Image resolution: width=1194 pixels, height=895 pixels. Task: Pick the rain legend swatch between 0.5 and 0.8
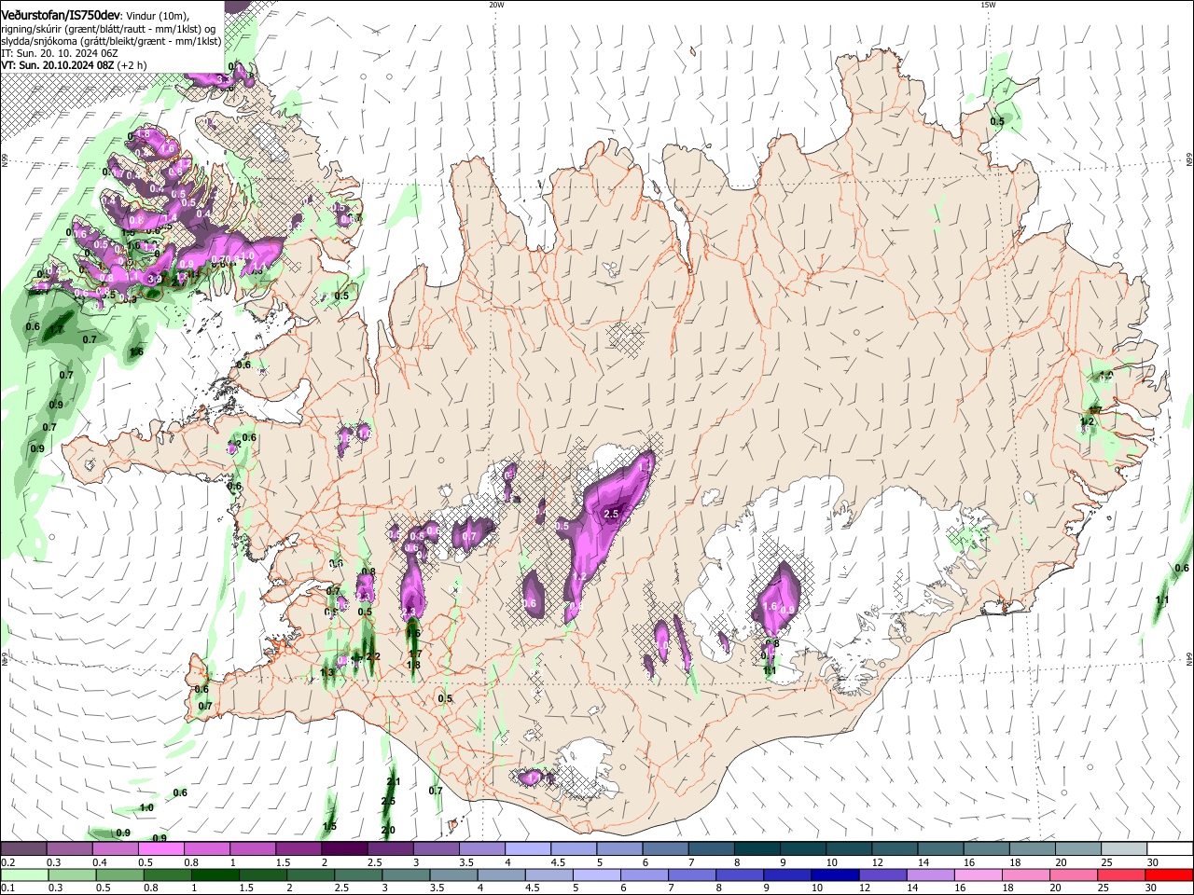click(x=119, y=874)
